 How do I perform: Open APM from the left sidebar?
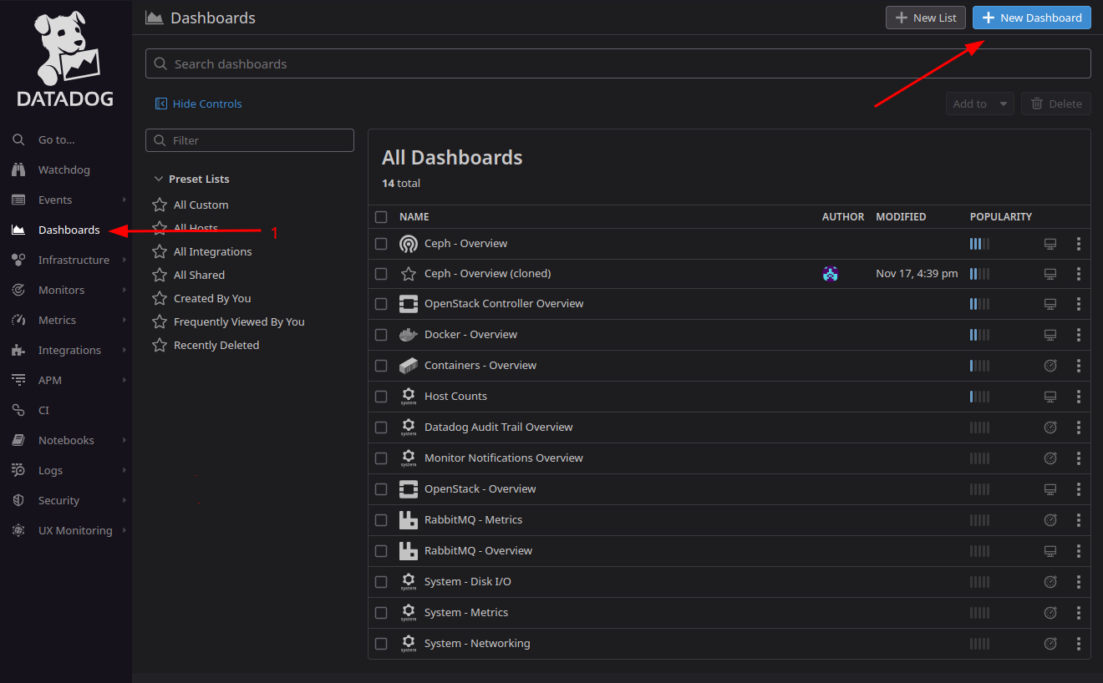pos(18,380)
